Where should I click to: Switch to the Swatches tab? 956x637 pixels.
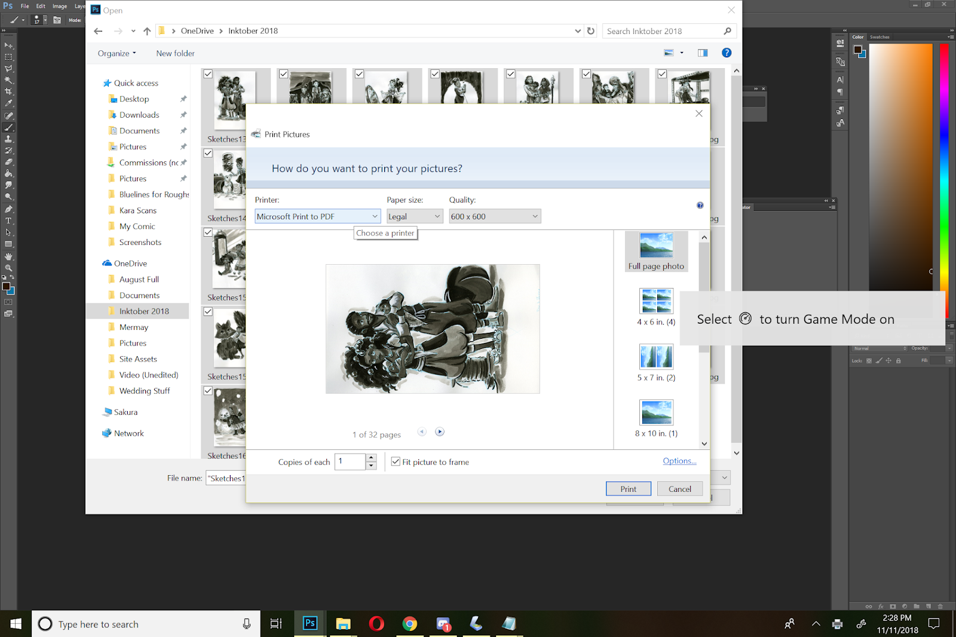pos(880,37)
